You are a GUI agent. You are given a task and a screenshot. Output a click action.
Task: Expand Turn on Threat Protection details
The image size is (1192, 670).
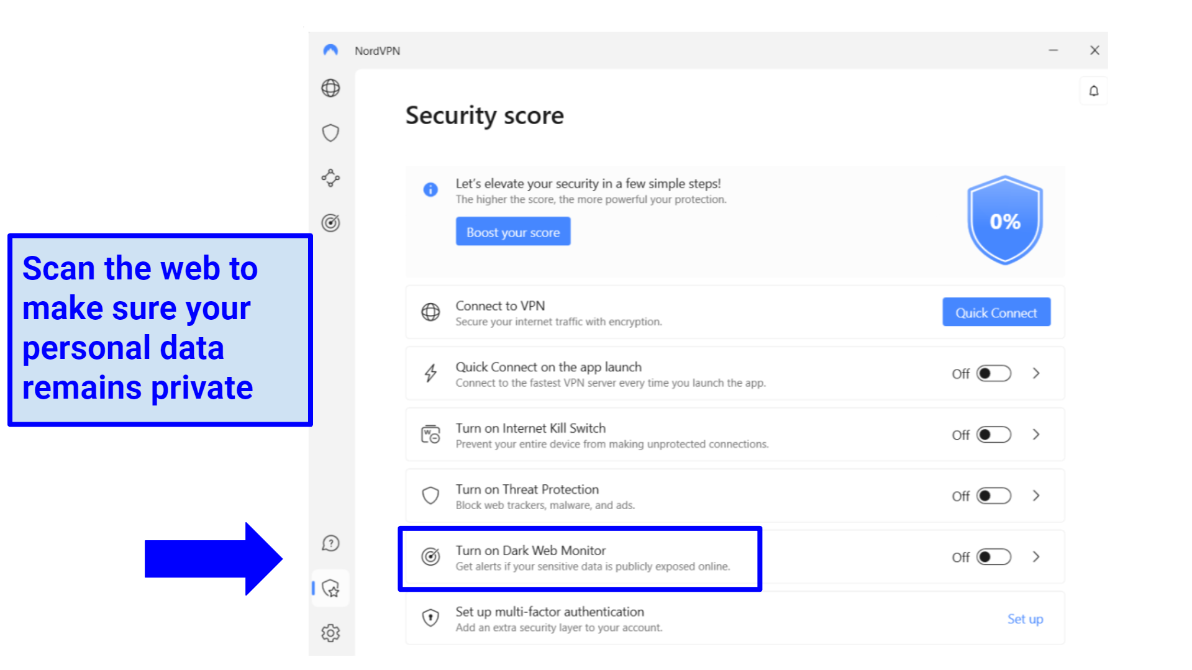[x=1036, y=496]
